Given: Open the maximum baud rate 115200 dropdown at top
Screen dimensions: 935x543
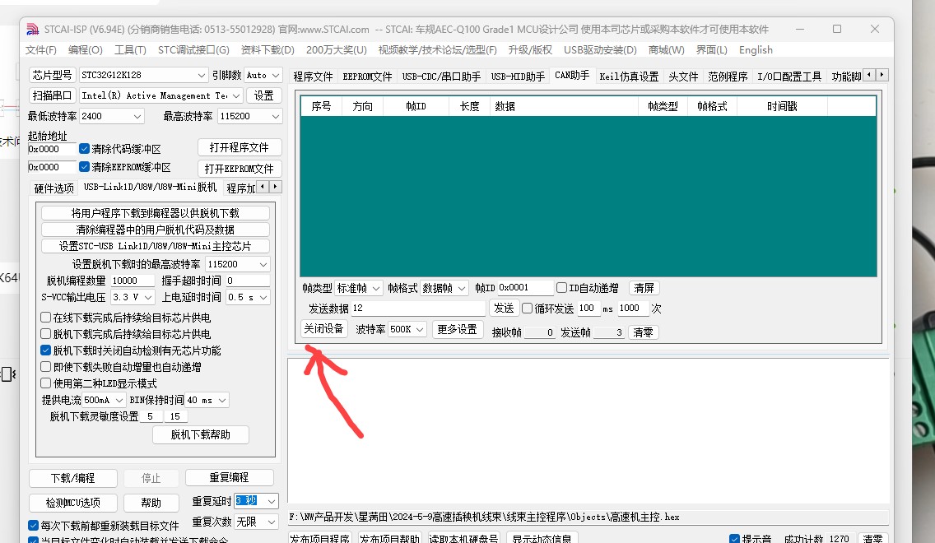Looking at the screenshot, I should point(250,116).
